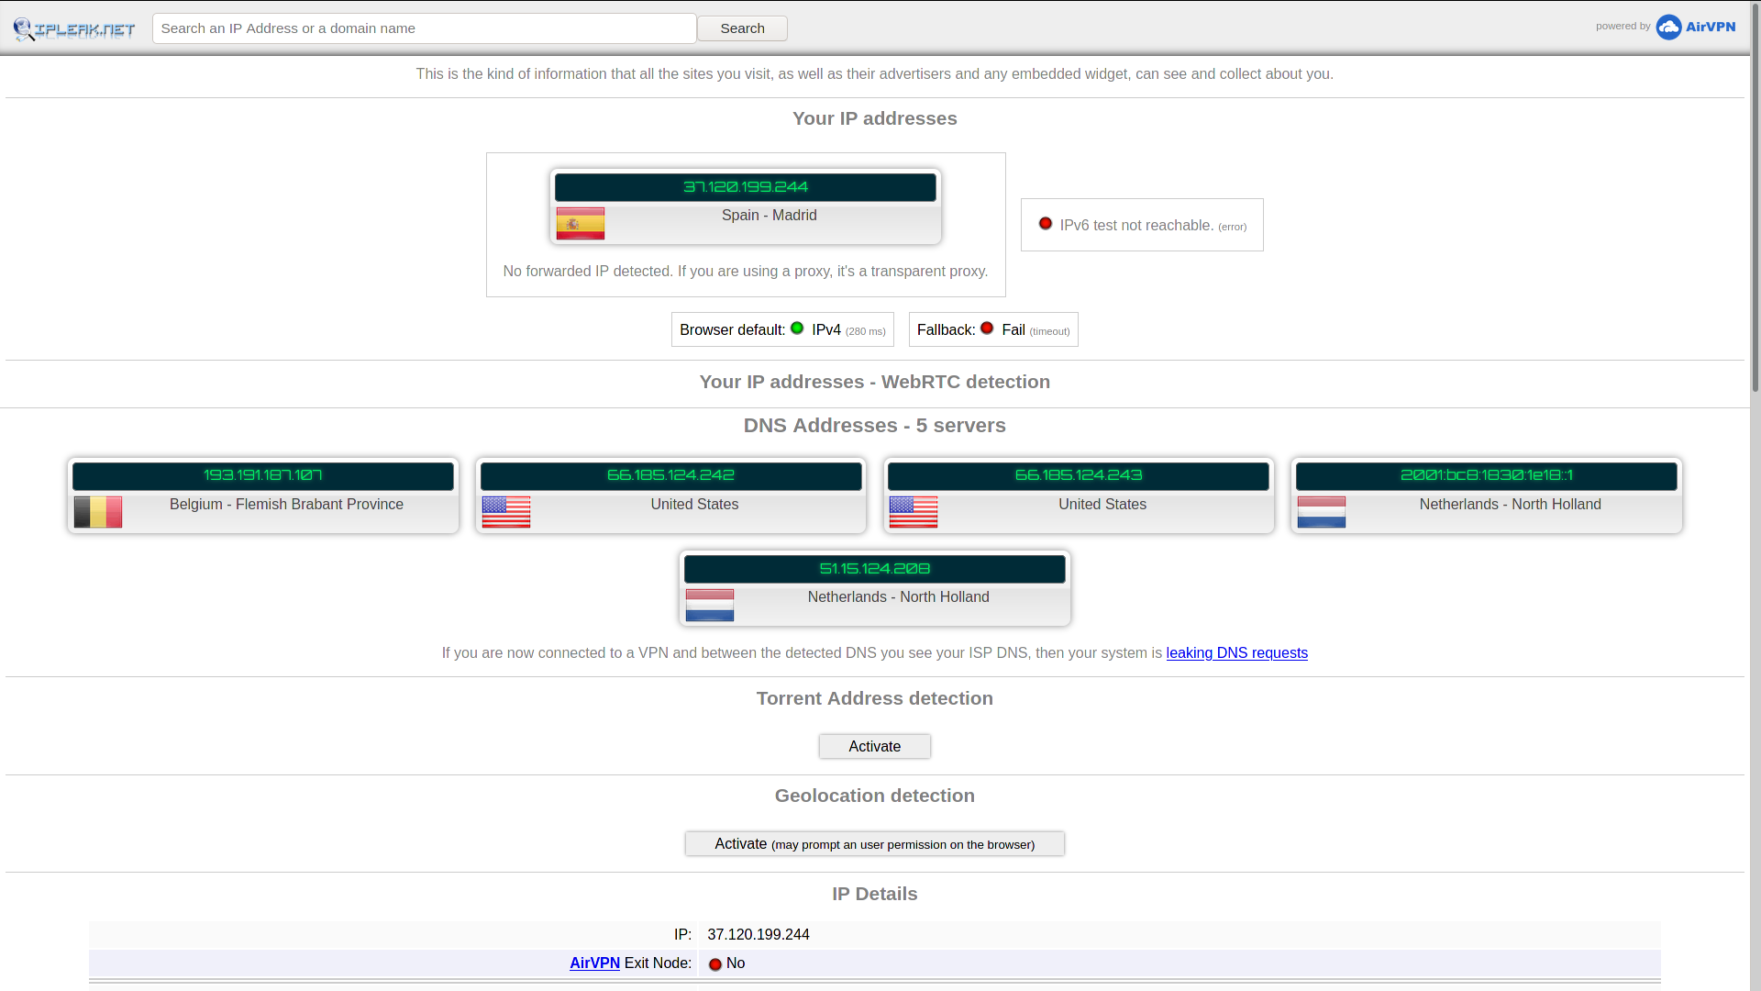Click the 37.120.199.244 IP address box
The width and height of the screenshot is (1761, 991).
pos(745,187)
